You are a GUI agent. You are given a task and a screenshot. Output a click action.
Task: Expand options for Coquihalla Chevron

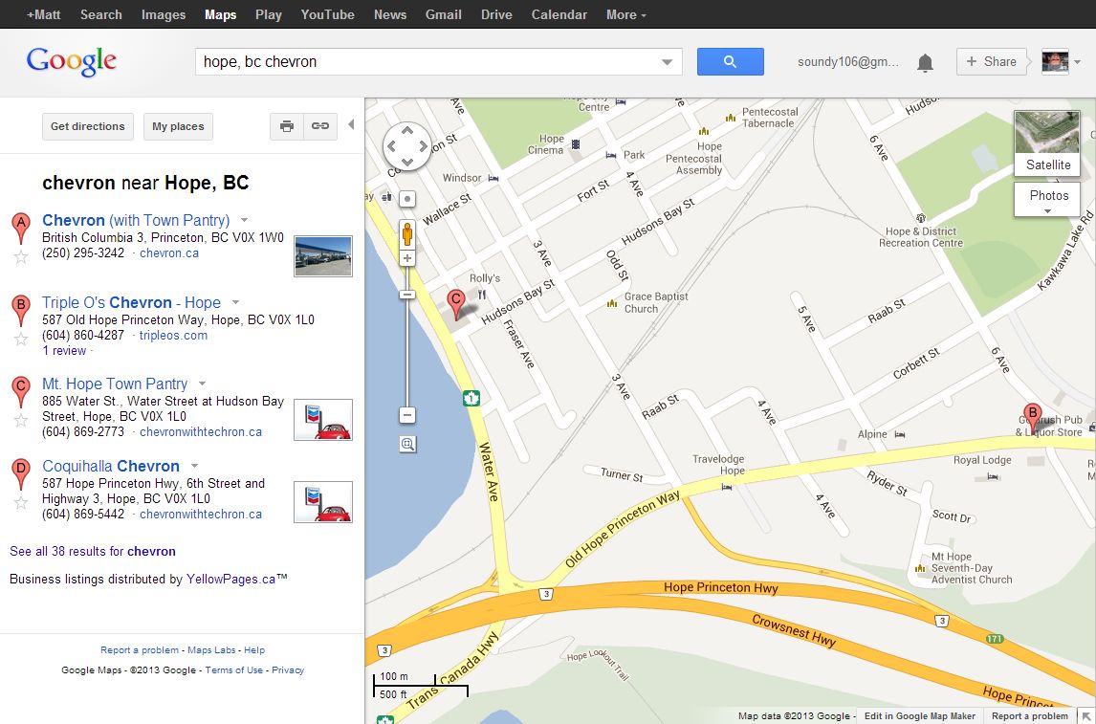[x=194, y=466]
